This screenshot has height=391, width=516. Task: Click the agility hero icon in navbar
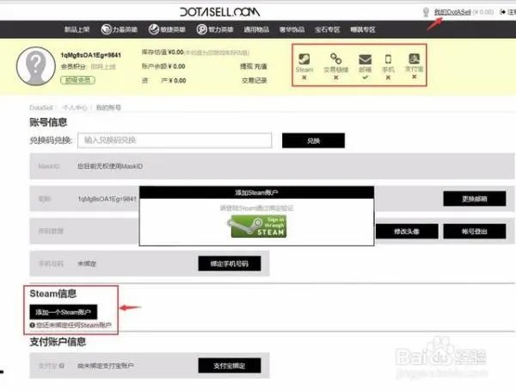point(153,29)
